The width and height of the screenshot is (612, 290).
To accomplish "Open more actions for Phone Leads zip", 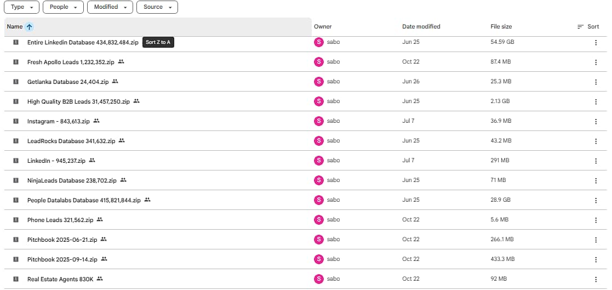I will pyautogui.click(x=596, y=220).
